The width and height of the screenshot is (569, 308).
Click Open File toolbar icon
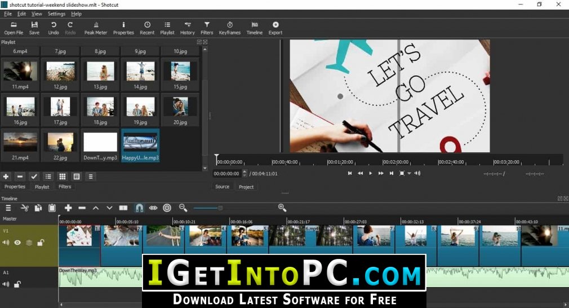pos(14,28)
